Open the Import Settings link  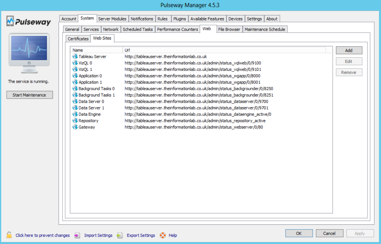(98, 235)
